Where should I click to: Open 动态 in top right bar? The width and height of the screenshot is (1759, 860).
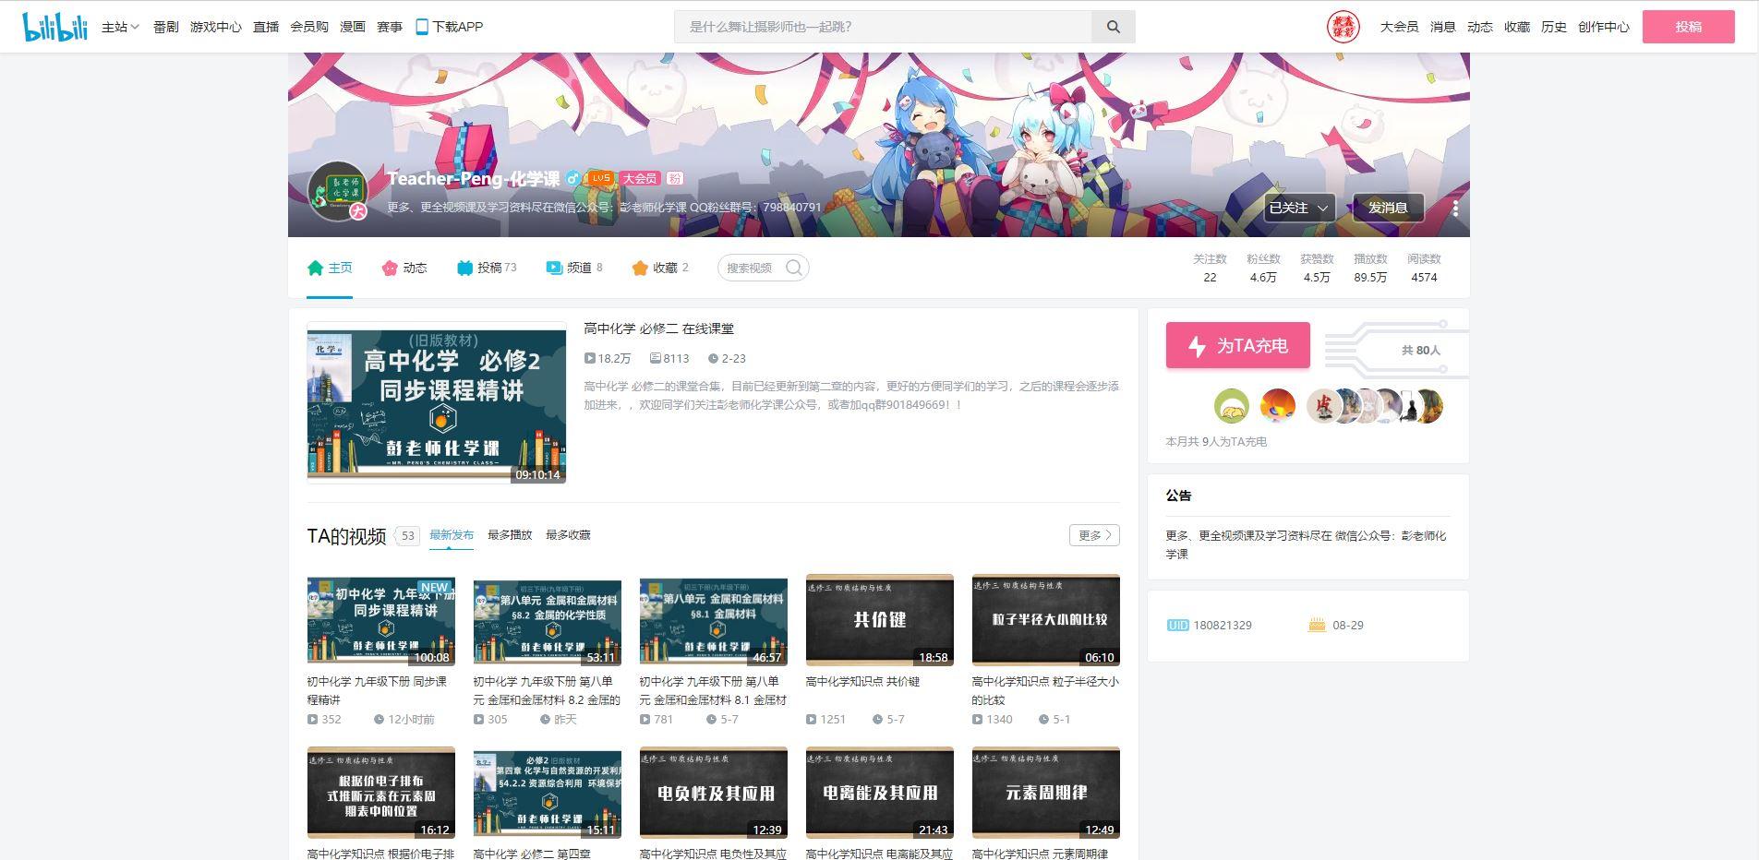point(1479,27)
